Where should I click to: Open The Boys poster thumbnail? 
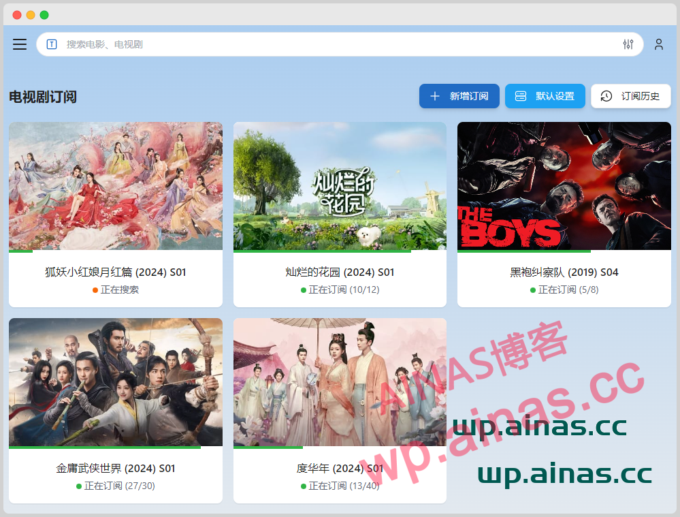(564, 186)
